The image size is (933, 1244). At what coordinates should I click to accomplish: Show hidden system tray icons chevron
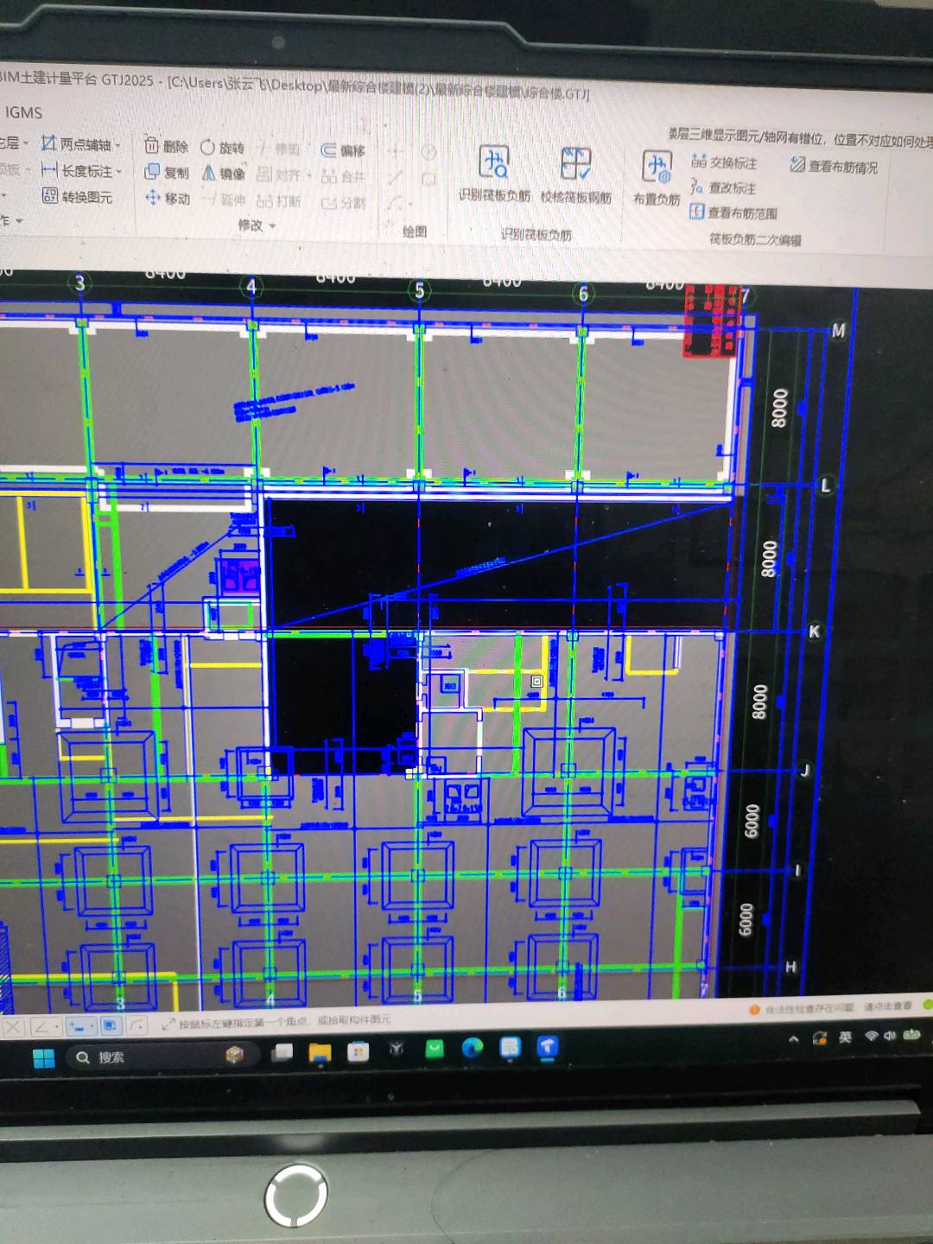pyautogui.click(x=793, y=1038)
